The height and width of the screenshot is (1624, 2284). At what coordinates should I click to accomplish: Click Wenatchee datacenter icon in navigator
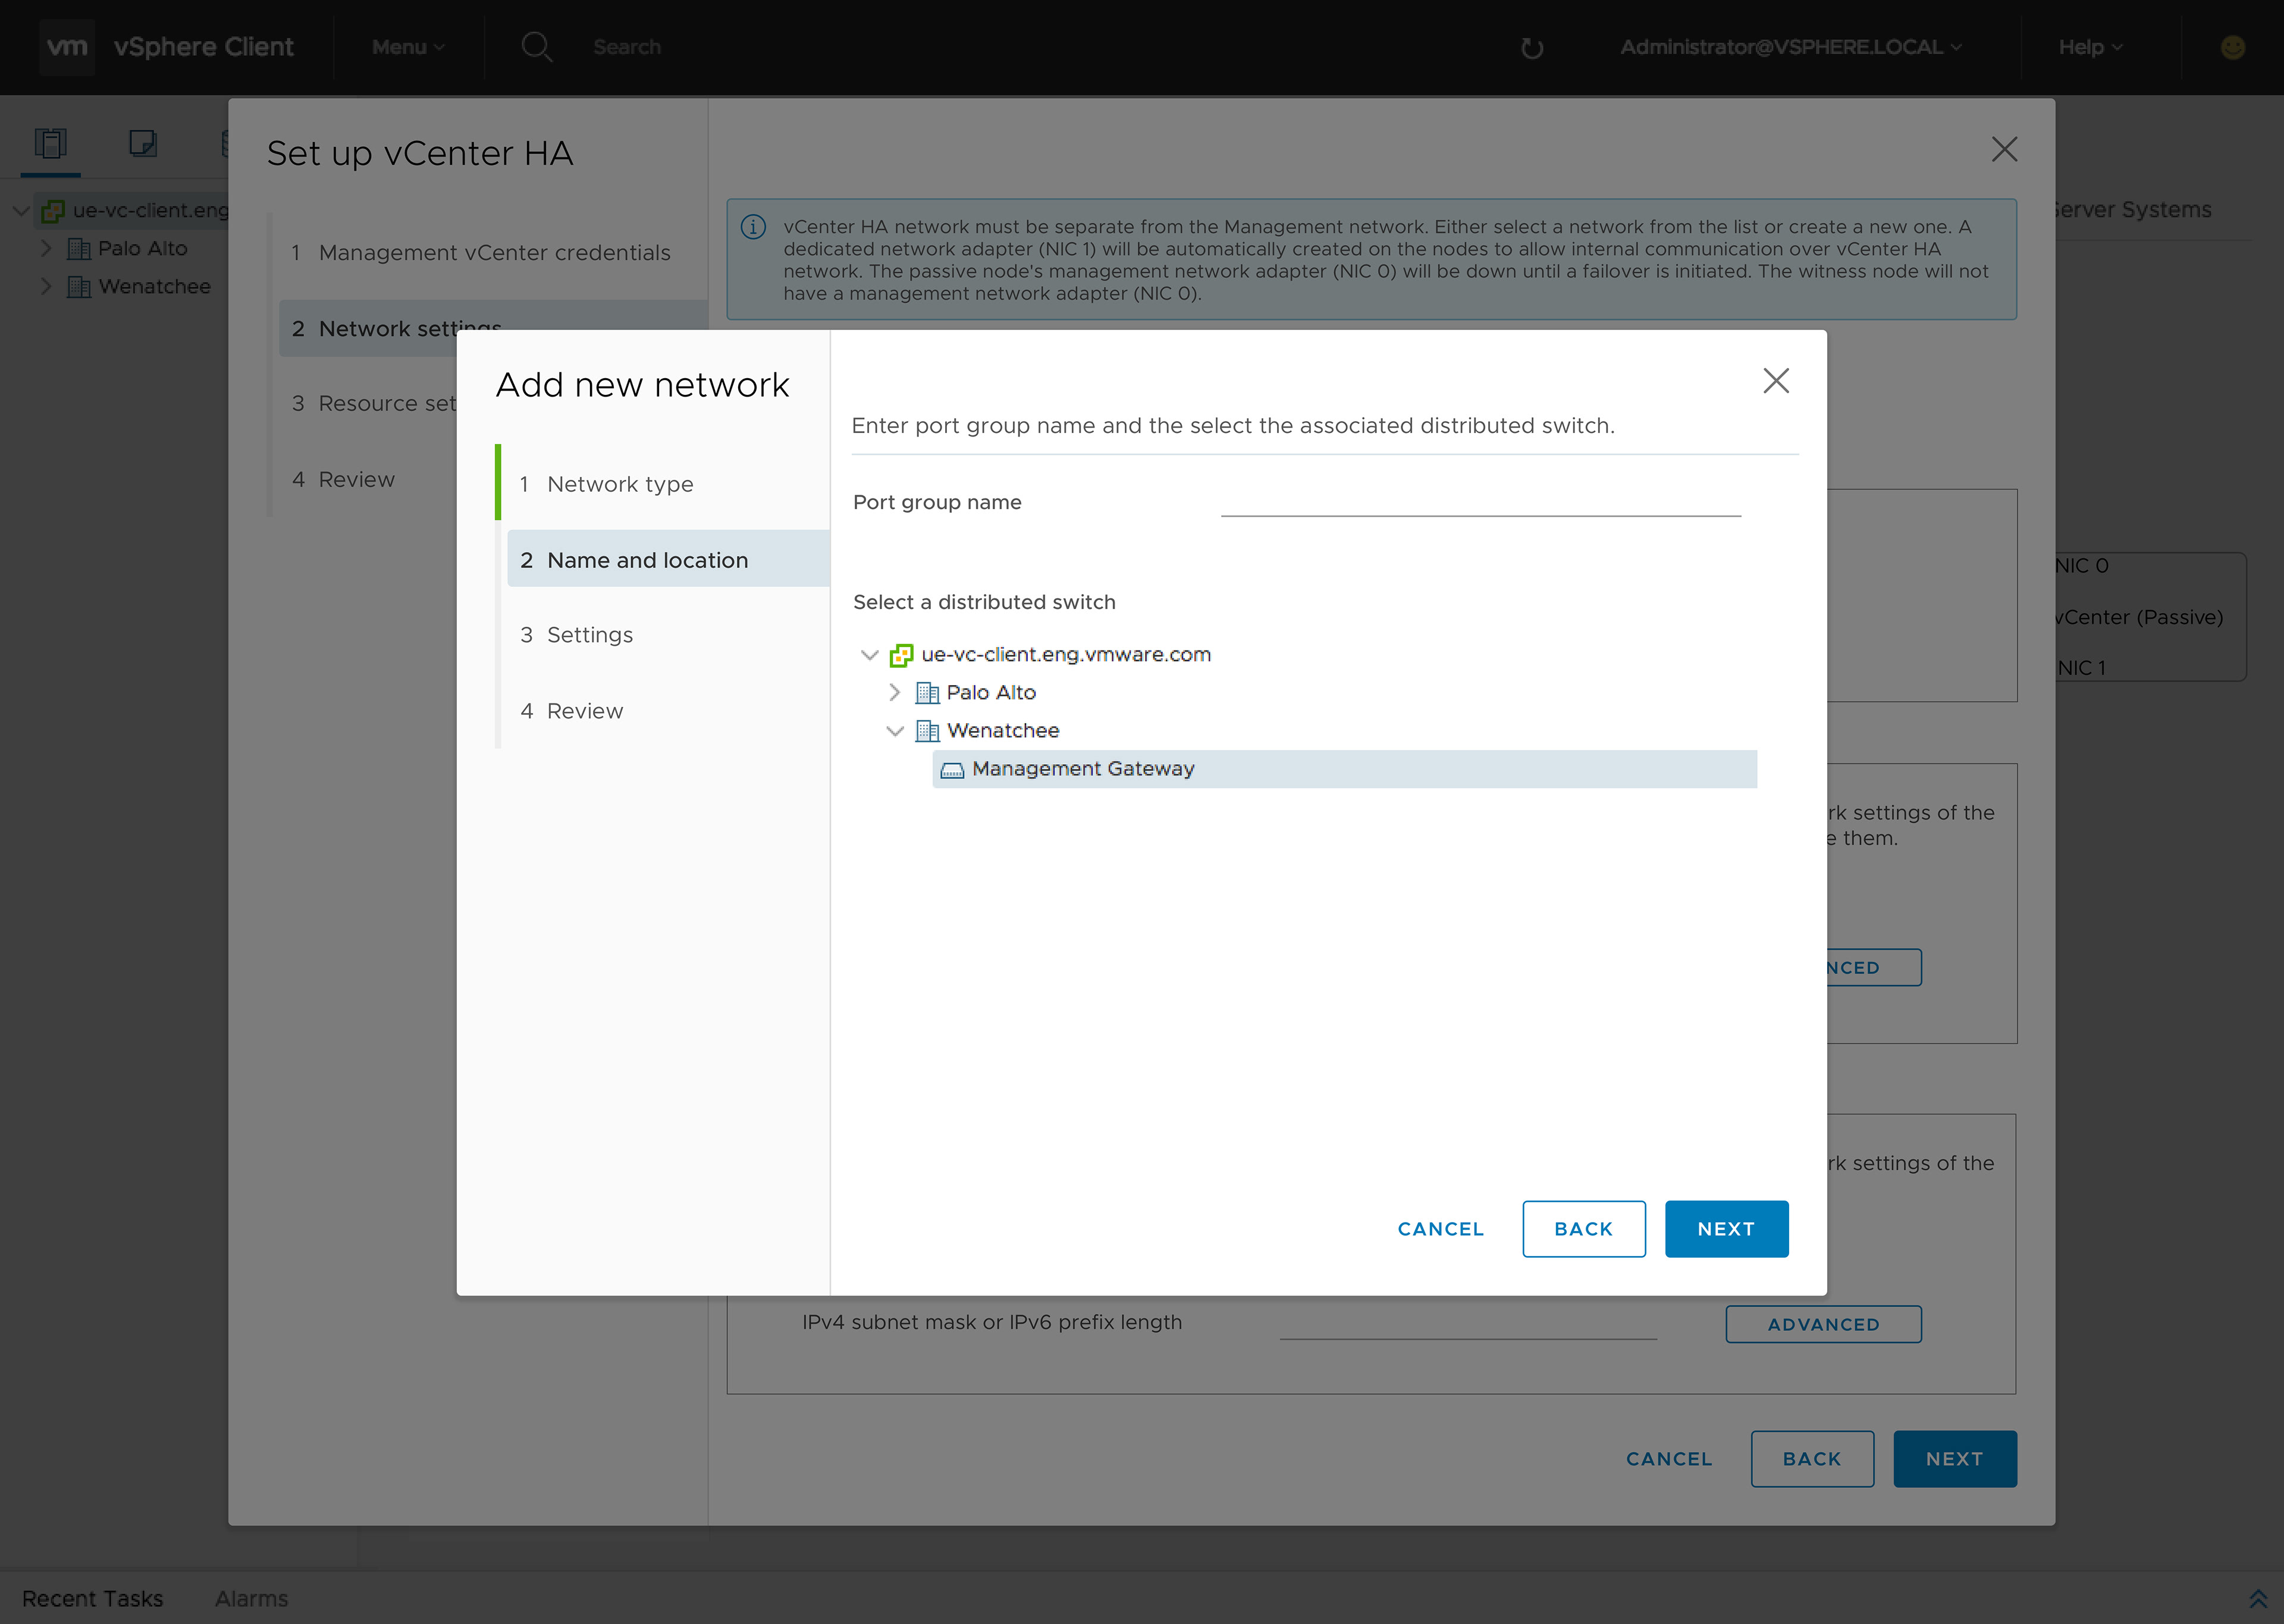tap(78, 286)
